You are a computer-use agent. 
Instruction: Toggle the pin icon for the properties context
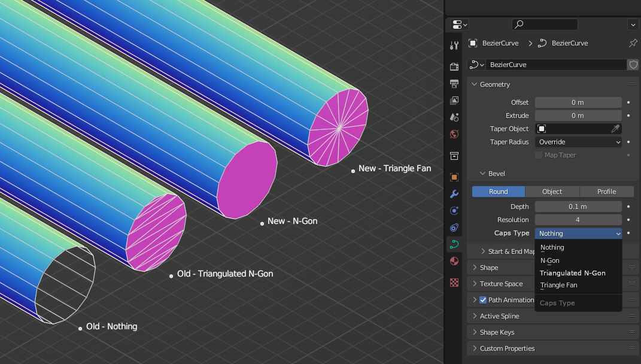[633, 43]
